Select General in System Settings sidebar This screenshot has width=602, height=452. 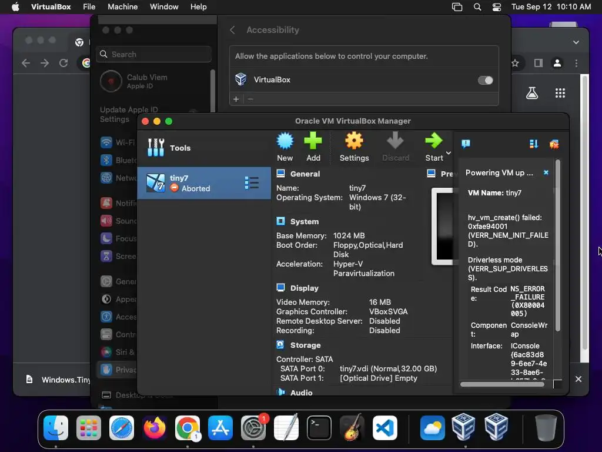point(118,281)
